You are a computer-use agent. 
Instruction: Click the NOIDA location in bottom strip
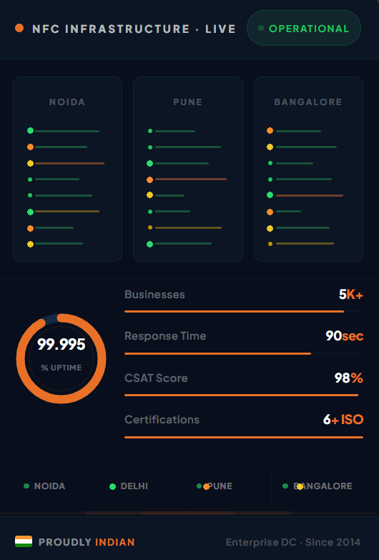pyautogui.click(x=49, y=486)
